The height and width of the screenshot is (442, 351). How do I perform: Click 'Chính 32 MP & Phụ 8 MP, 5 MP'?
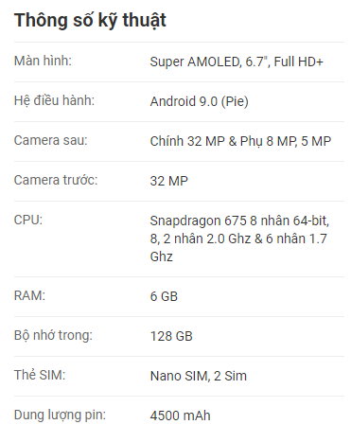pos(240,141)
